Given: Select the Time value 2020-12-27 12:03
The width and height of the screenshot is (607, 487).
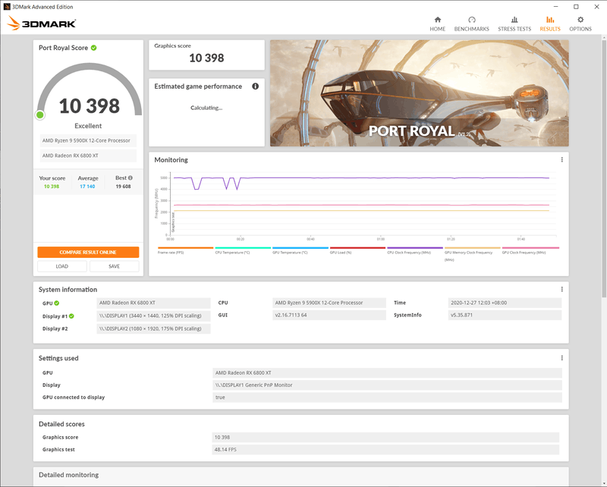Looking at the screenshot, I should (x=505, y=303).
